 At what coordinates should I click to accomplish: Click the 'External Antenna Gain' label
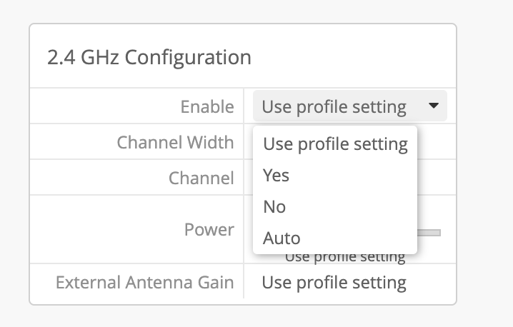point(144,283)
